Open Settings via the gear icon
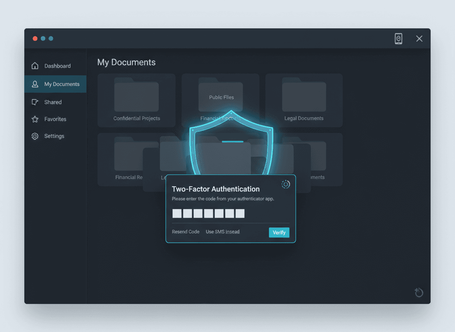 tap(35, 136)
